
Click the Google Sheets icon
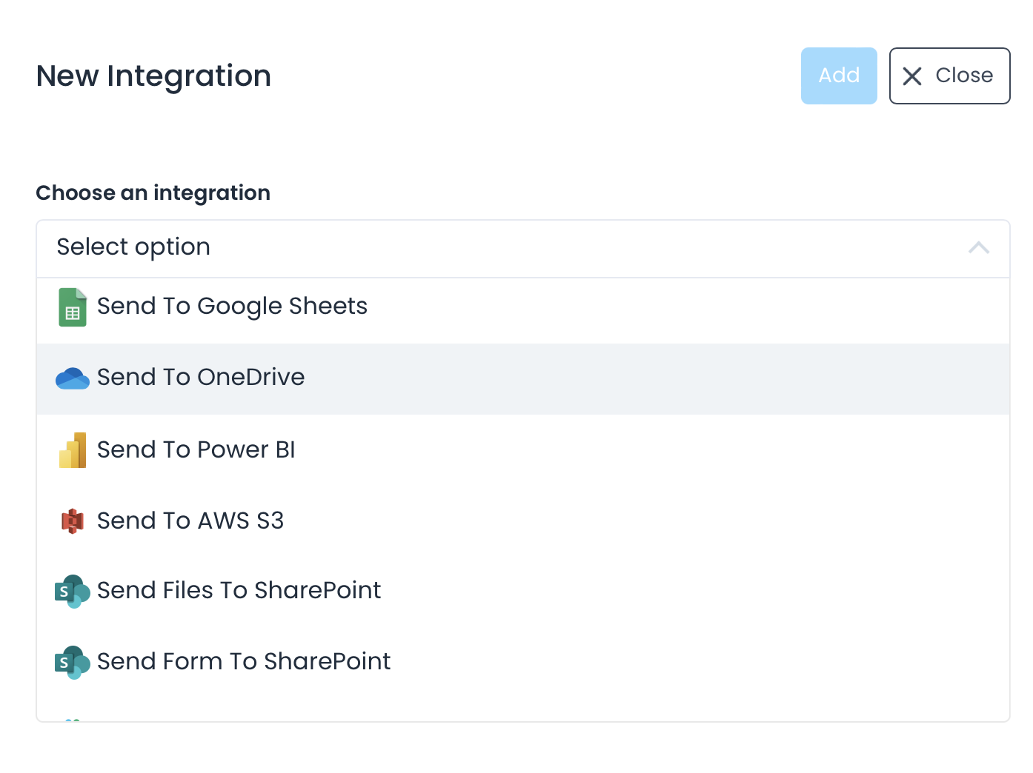[x=73, y=307]
